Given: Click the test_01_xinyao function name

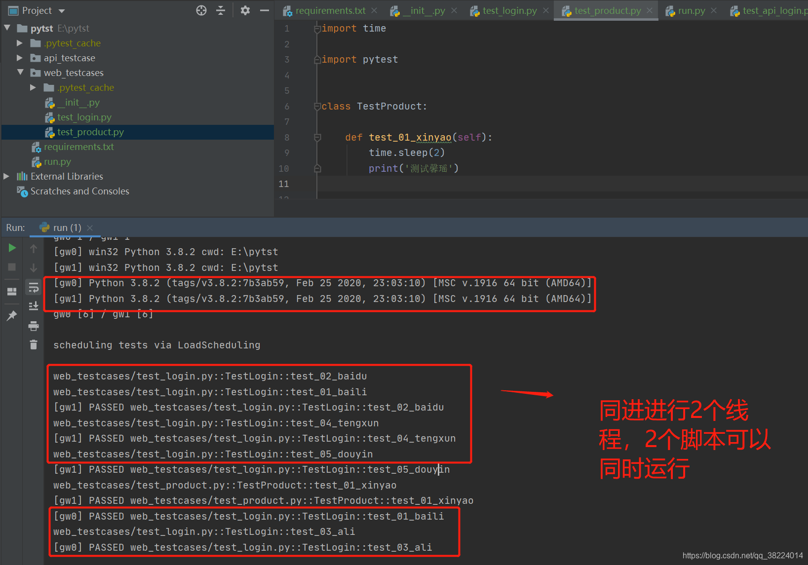Looking at the screenshot, I should 410,137.
